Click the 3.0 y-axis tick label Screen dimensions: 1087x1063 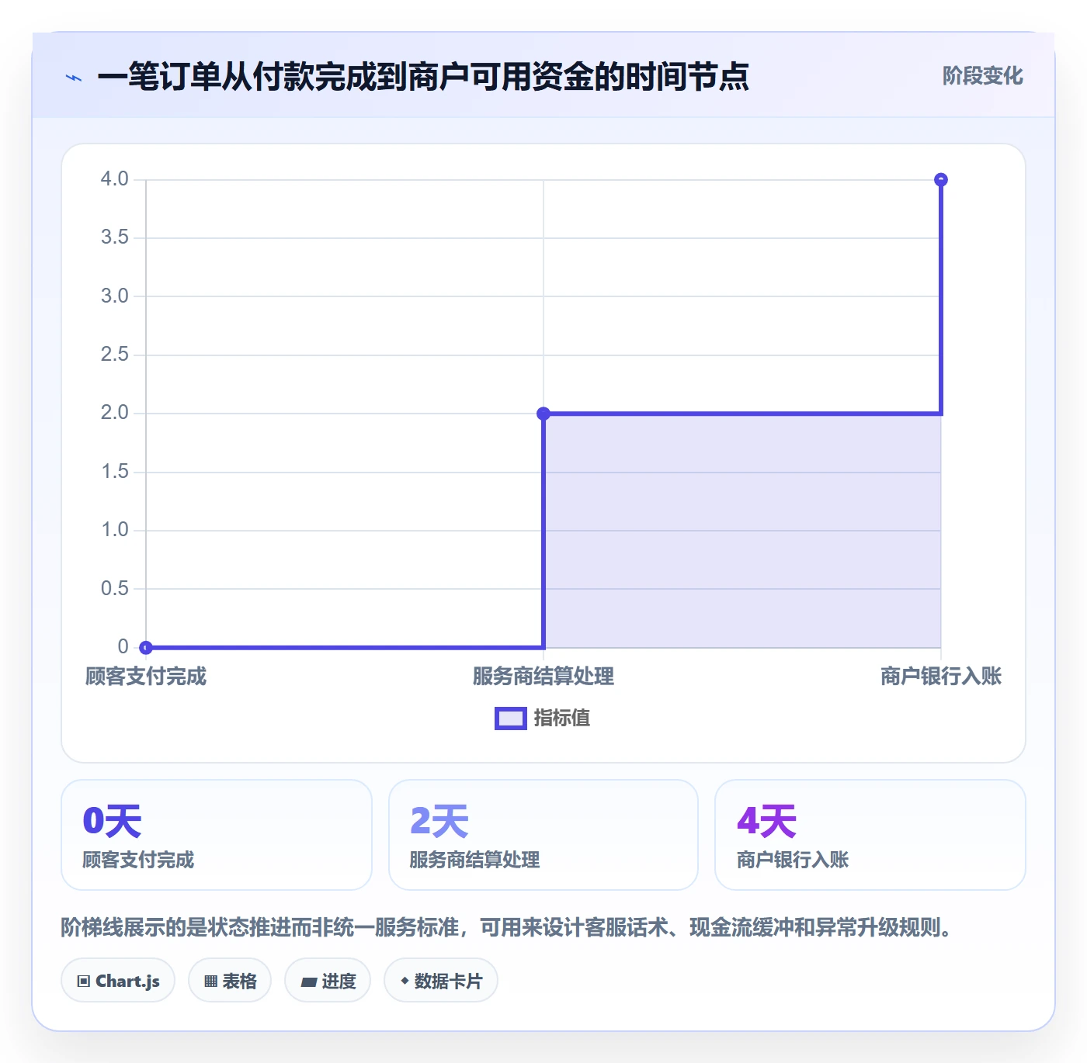tap(115, 296)
